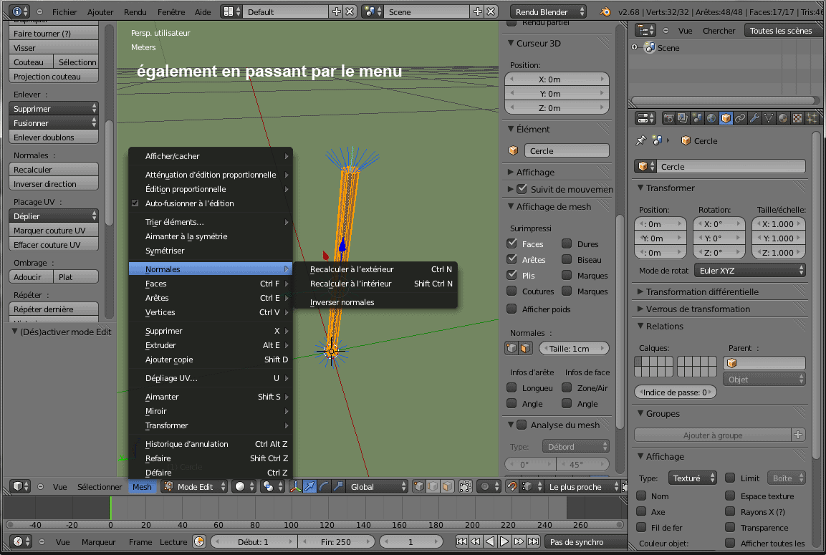Image resolution: width=826 pixels, height=555 pixels.
Task: Enable the Coutures checkbox
Action: [512, 291]
